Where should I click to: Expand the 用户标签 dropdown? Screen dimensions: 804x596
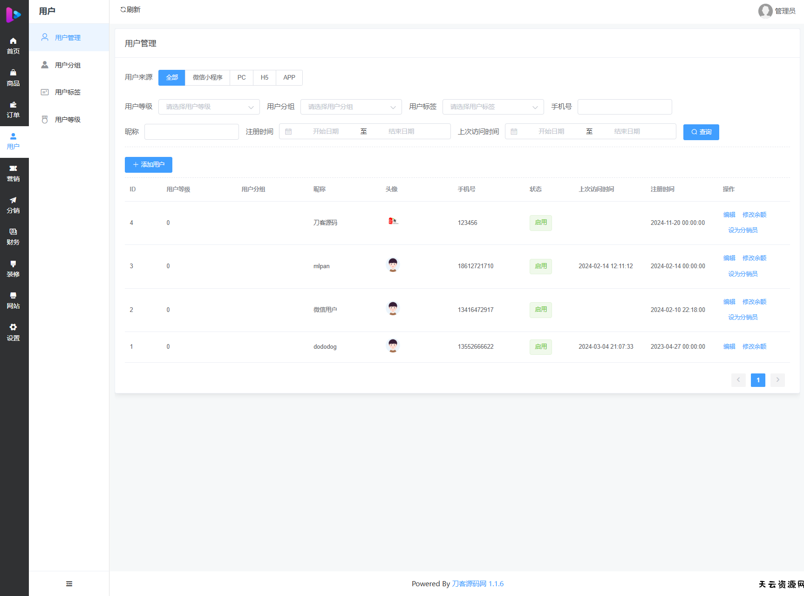(493, 107)
